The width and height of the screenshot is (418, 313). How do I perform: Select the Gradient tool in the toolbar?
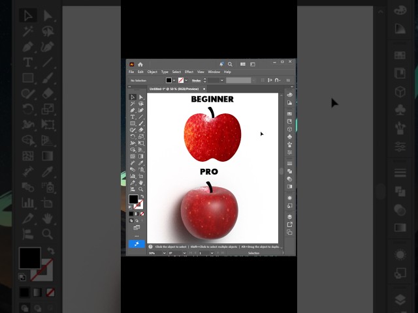141,156
